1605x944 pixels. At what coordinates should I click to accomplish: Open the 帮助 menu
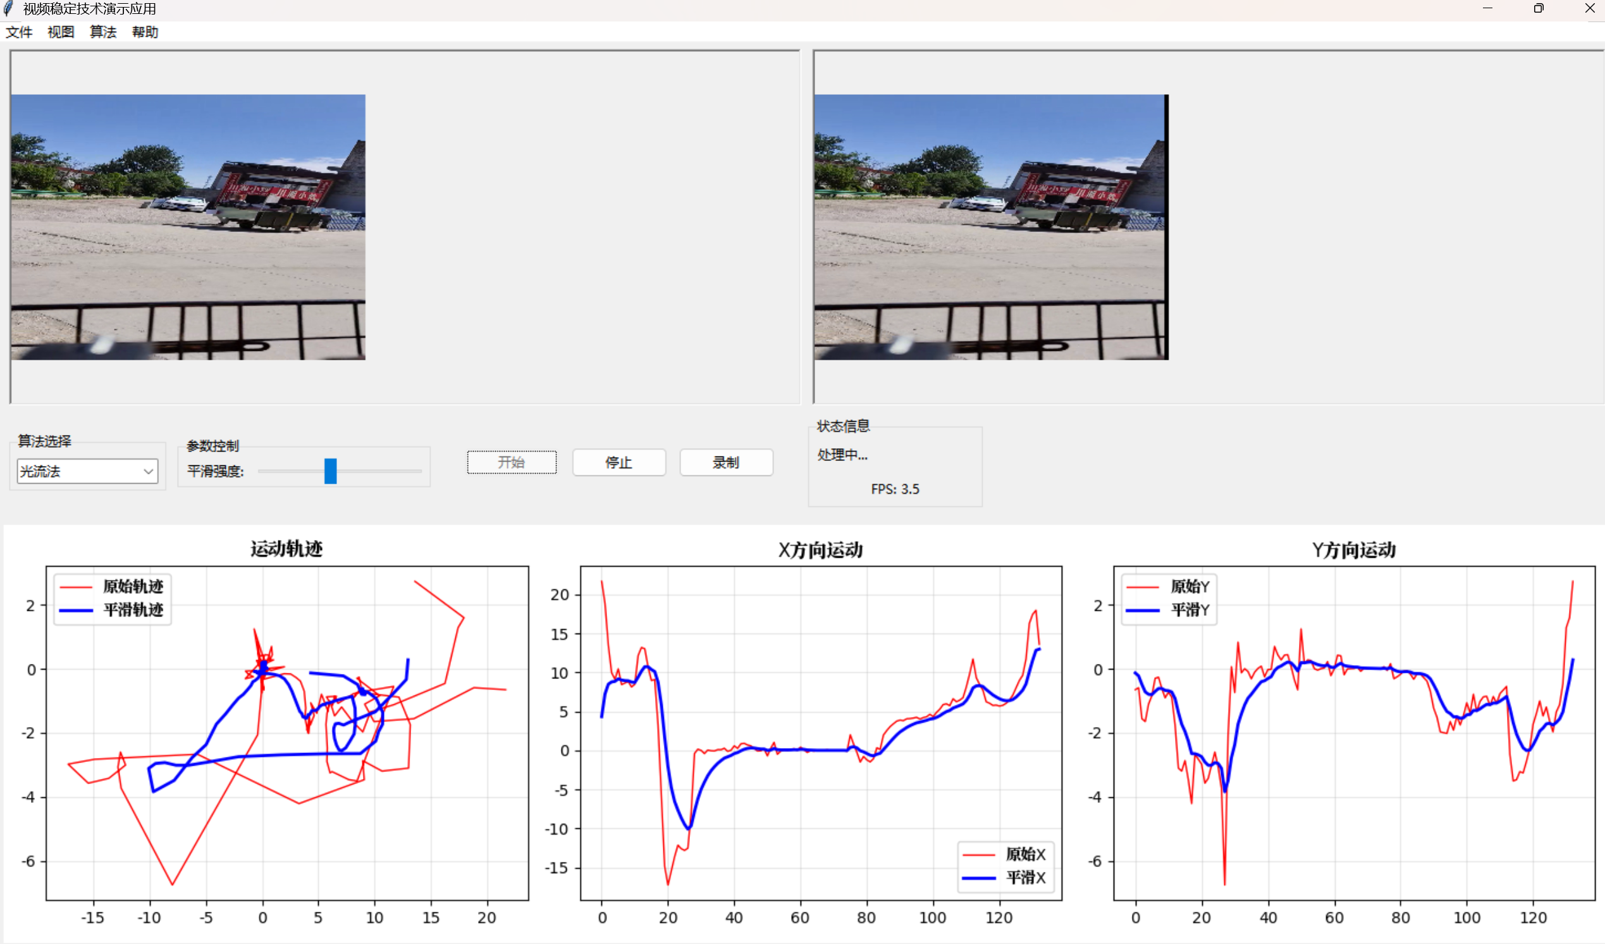pyautogui.click(x=145, y=32)
